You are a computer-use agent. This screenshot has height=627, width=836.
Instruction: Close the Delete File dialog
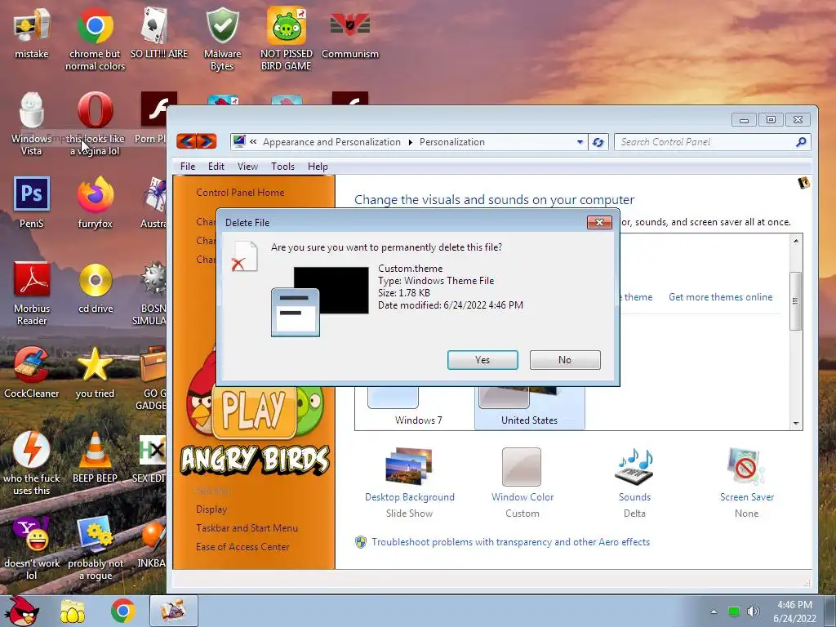599,222
